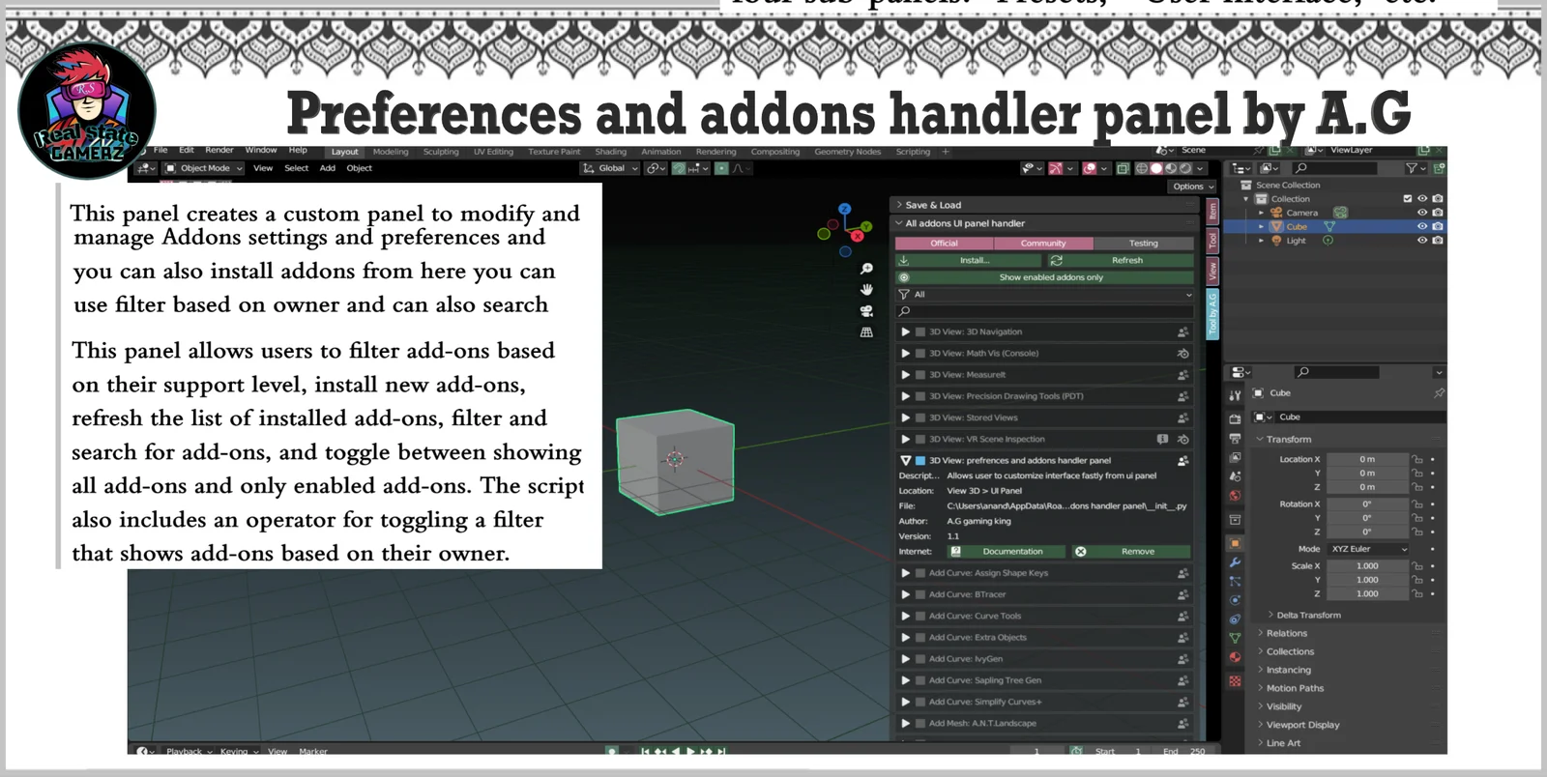This screenshot has width=1547, height=777.
Task: Enable the Add Curve: Extra Objects checkbox
Action: tap(920, 638)
